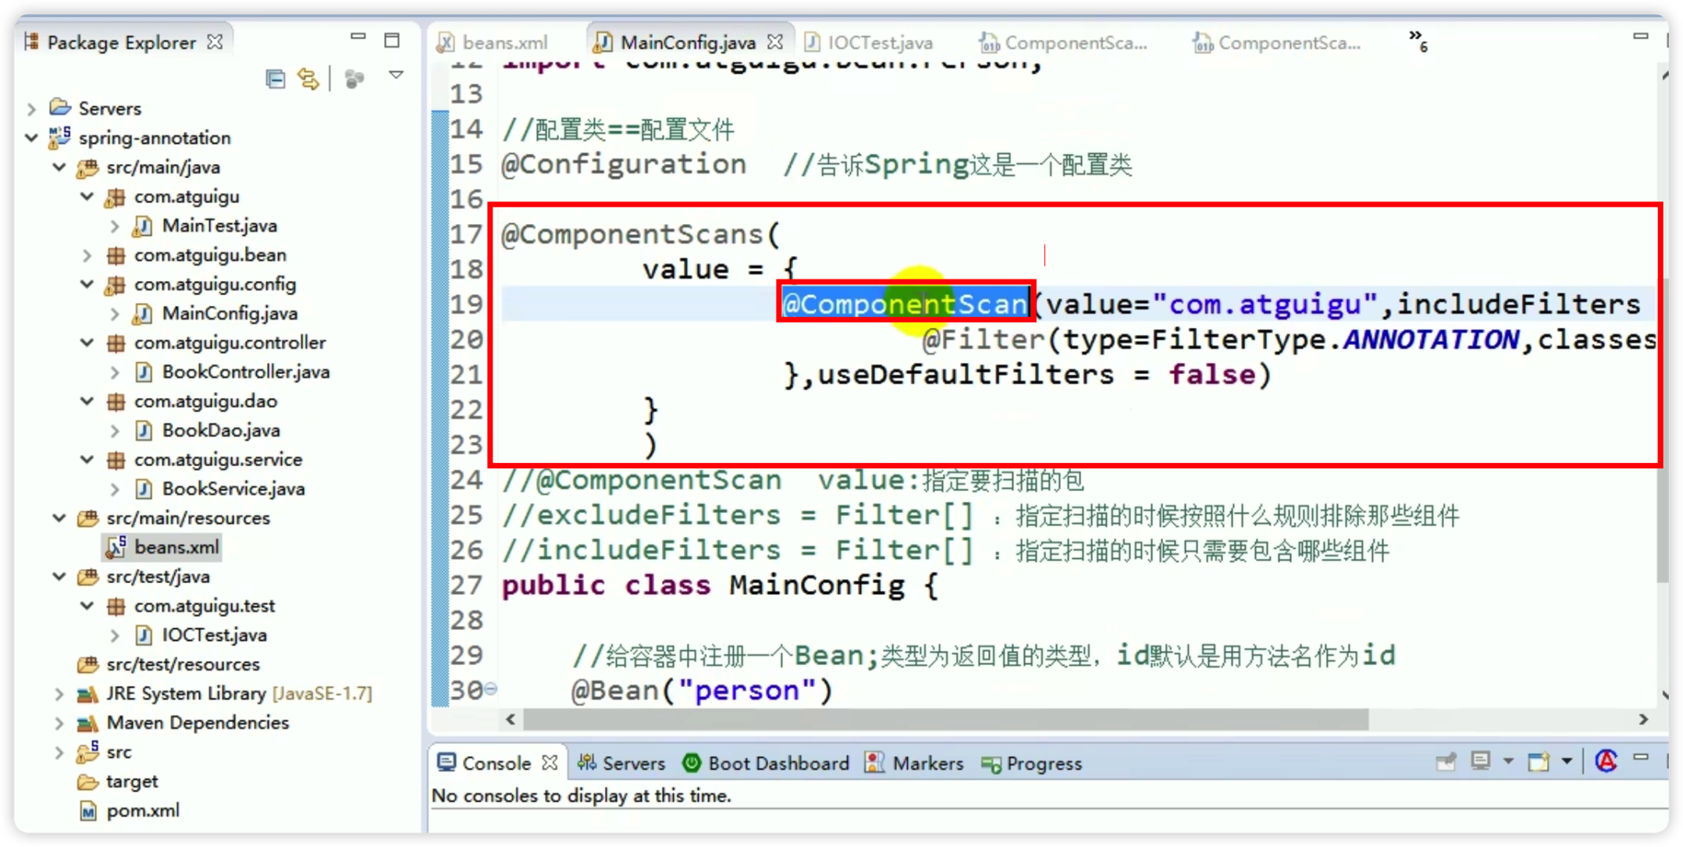The height and width of the screenshot is (847, 1683).
Task: Open Package Explorer view menu triangle
Action: (x=397, y=75)
